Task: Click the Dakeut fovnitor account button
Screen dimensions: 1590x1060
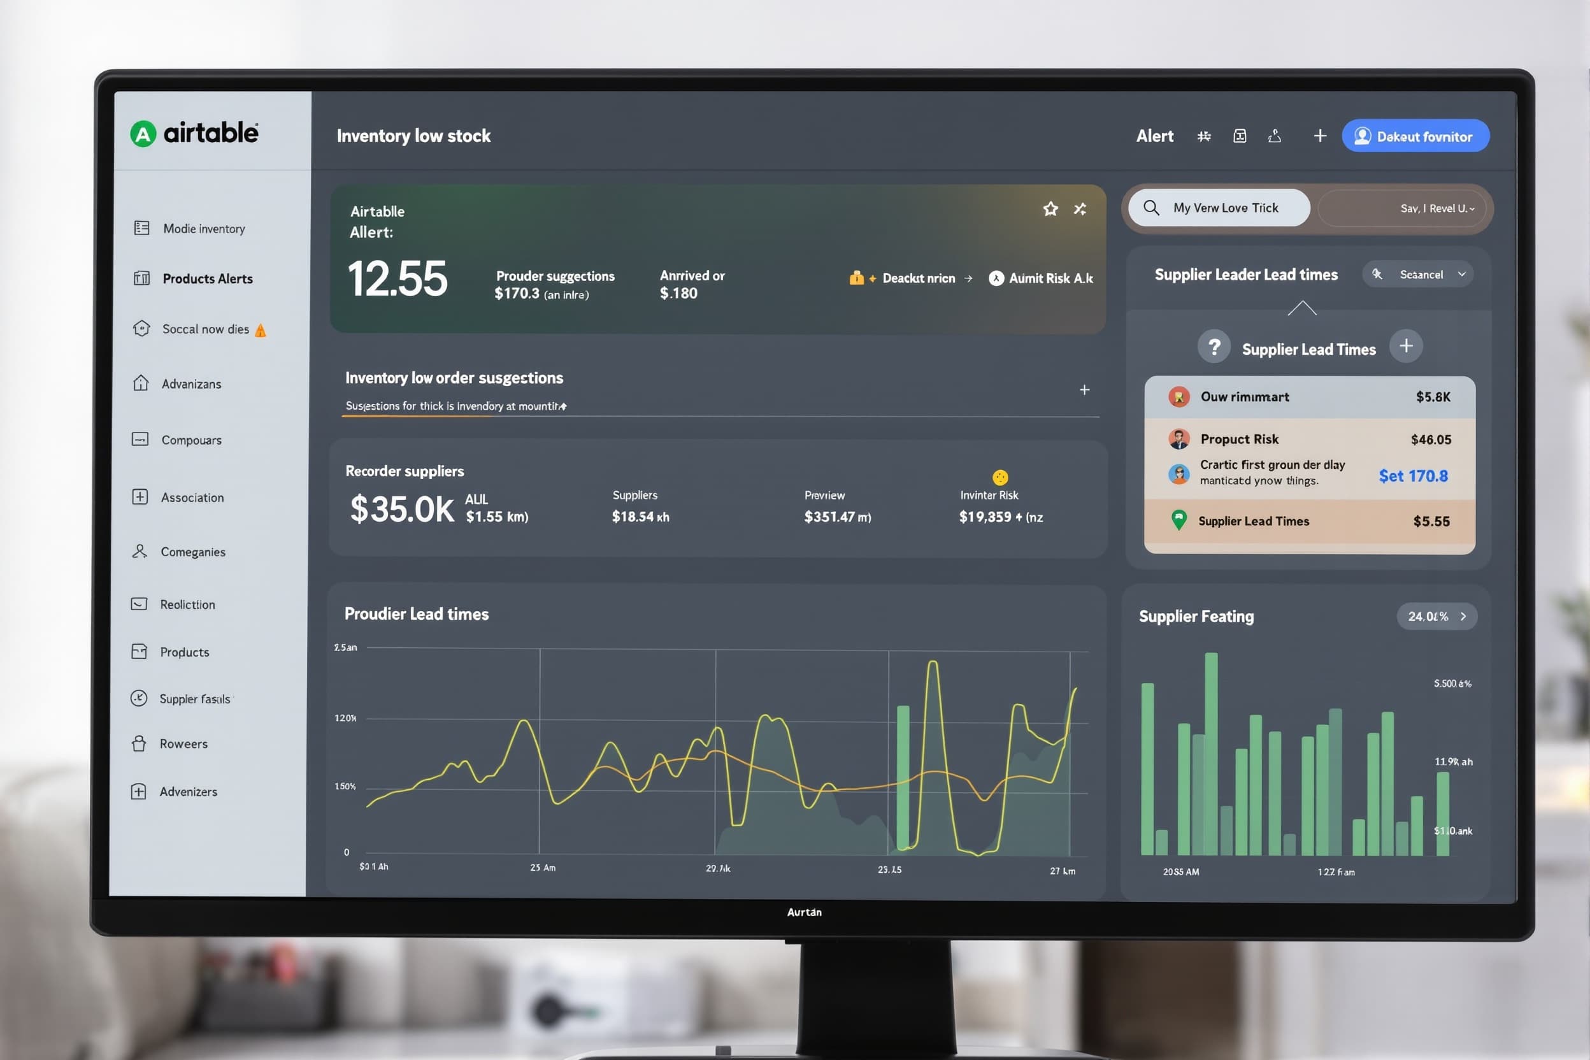Action: tap(1415, 136)
